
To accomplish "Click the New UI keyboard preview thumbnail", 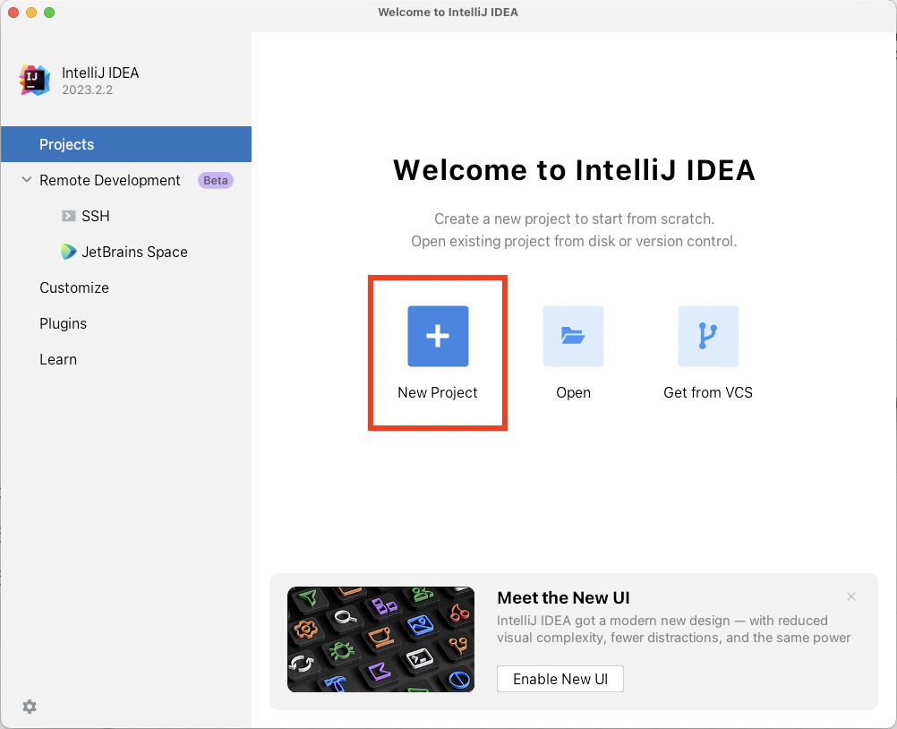I will click(380, 639).
